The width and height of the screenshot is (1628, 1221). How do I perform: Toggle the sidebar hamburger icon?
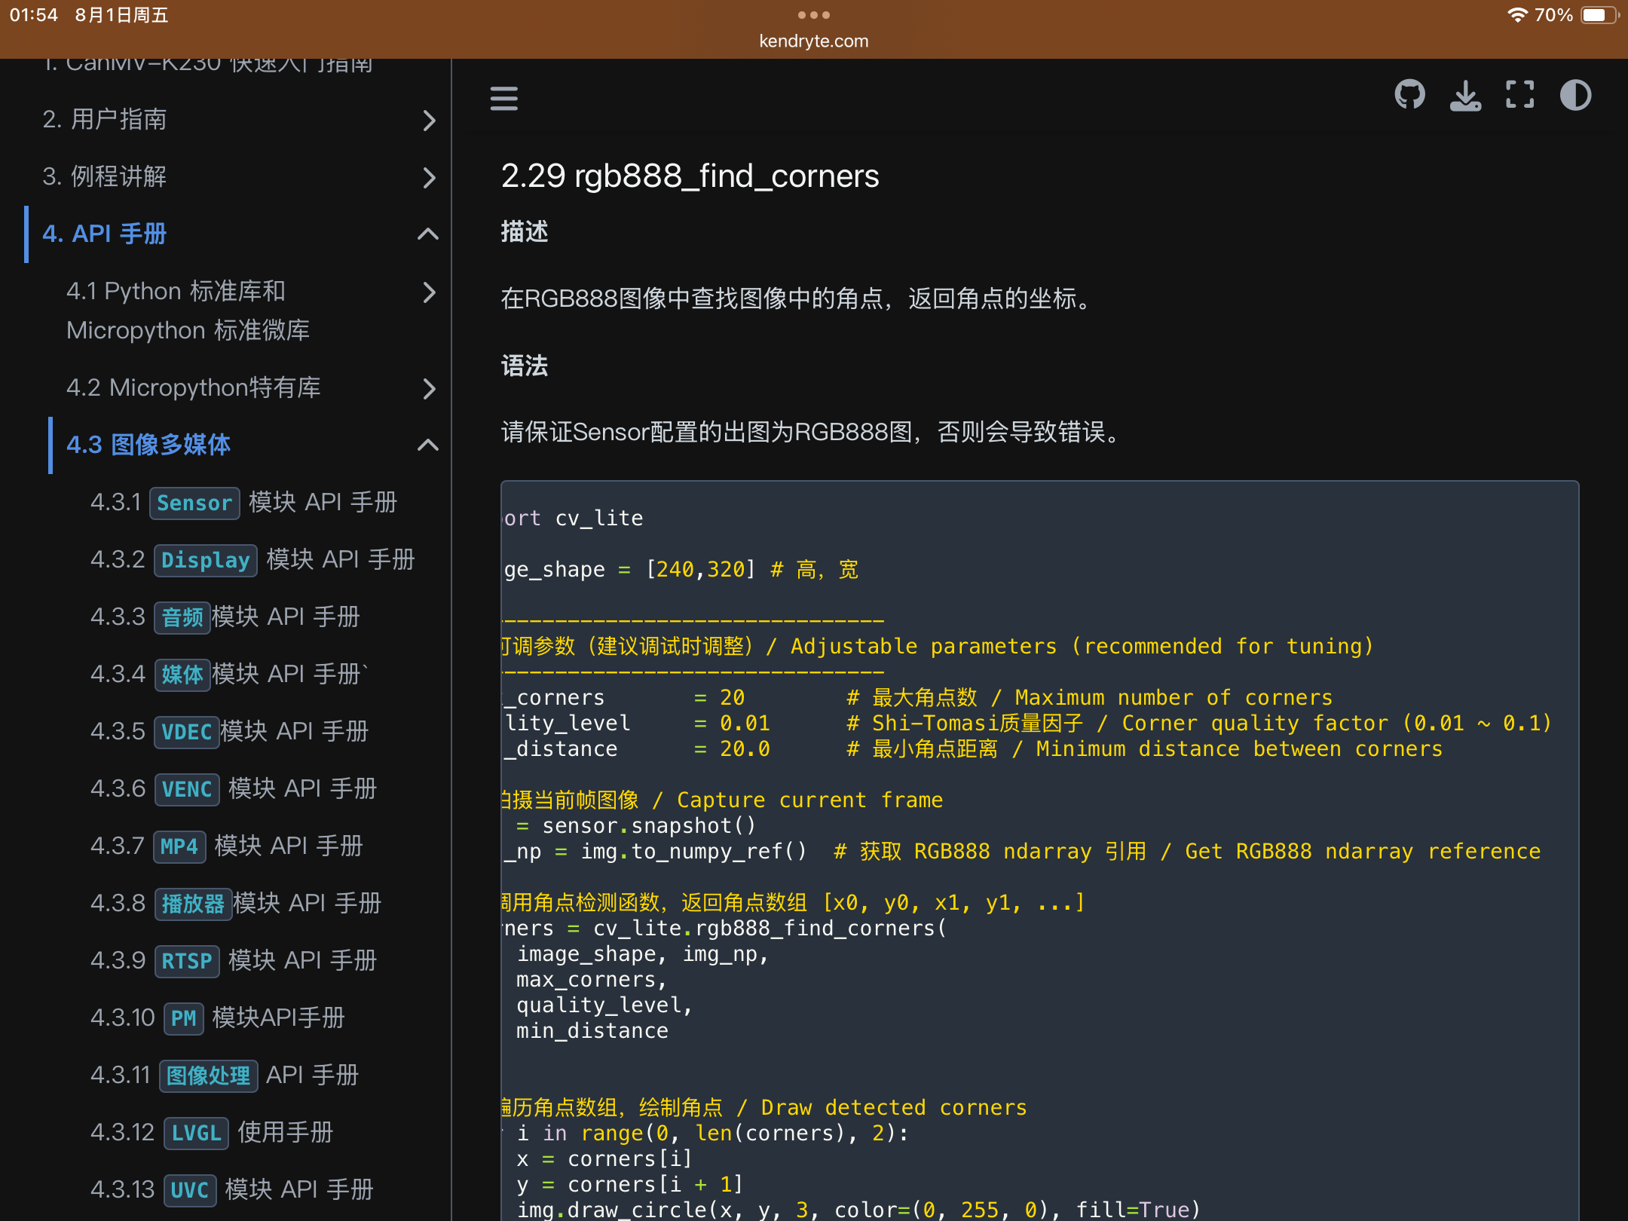pyautogui.click(x=503, y=98)
